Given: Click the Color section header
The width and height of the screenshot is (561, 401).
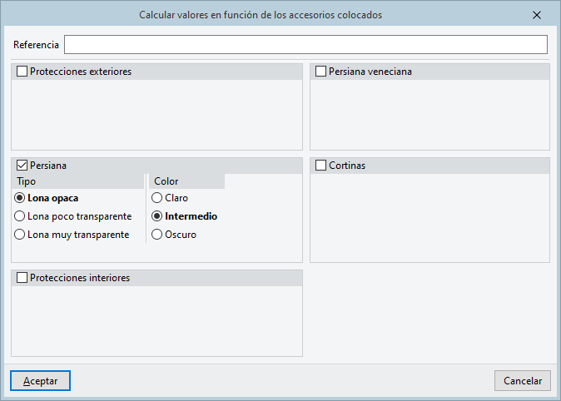Looking at the screenshot, I should (166, 181).
